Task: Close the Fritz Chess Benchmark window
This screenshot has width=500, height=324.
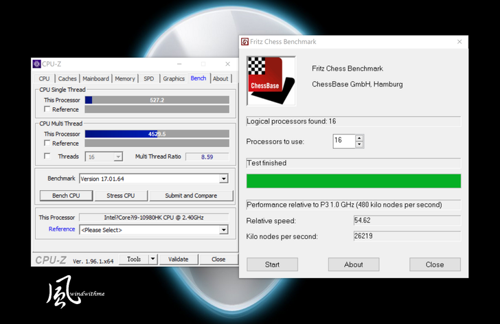Action: pyautogui.click(x=459, y=42)
